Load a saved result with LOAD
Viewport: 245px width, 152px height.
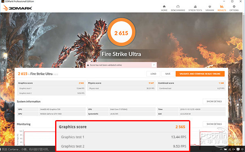point(153,74)
